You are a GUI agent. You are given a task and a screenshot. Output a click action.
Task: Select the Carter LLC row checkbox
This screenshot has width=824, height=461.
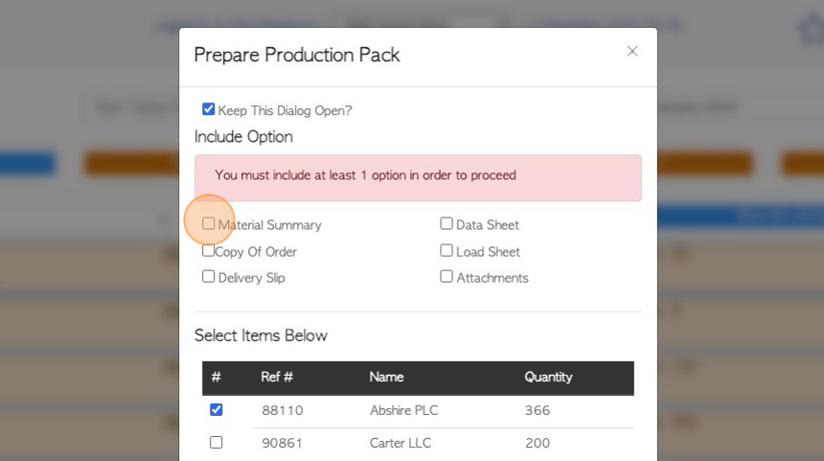tap(216, 443)
